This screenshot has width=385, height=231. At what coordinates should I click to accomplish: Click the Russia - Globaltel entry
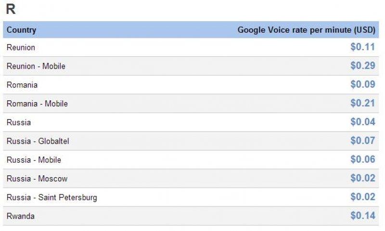pyautogui.click(x=38, y=141)
